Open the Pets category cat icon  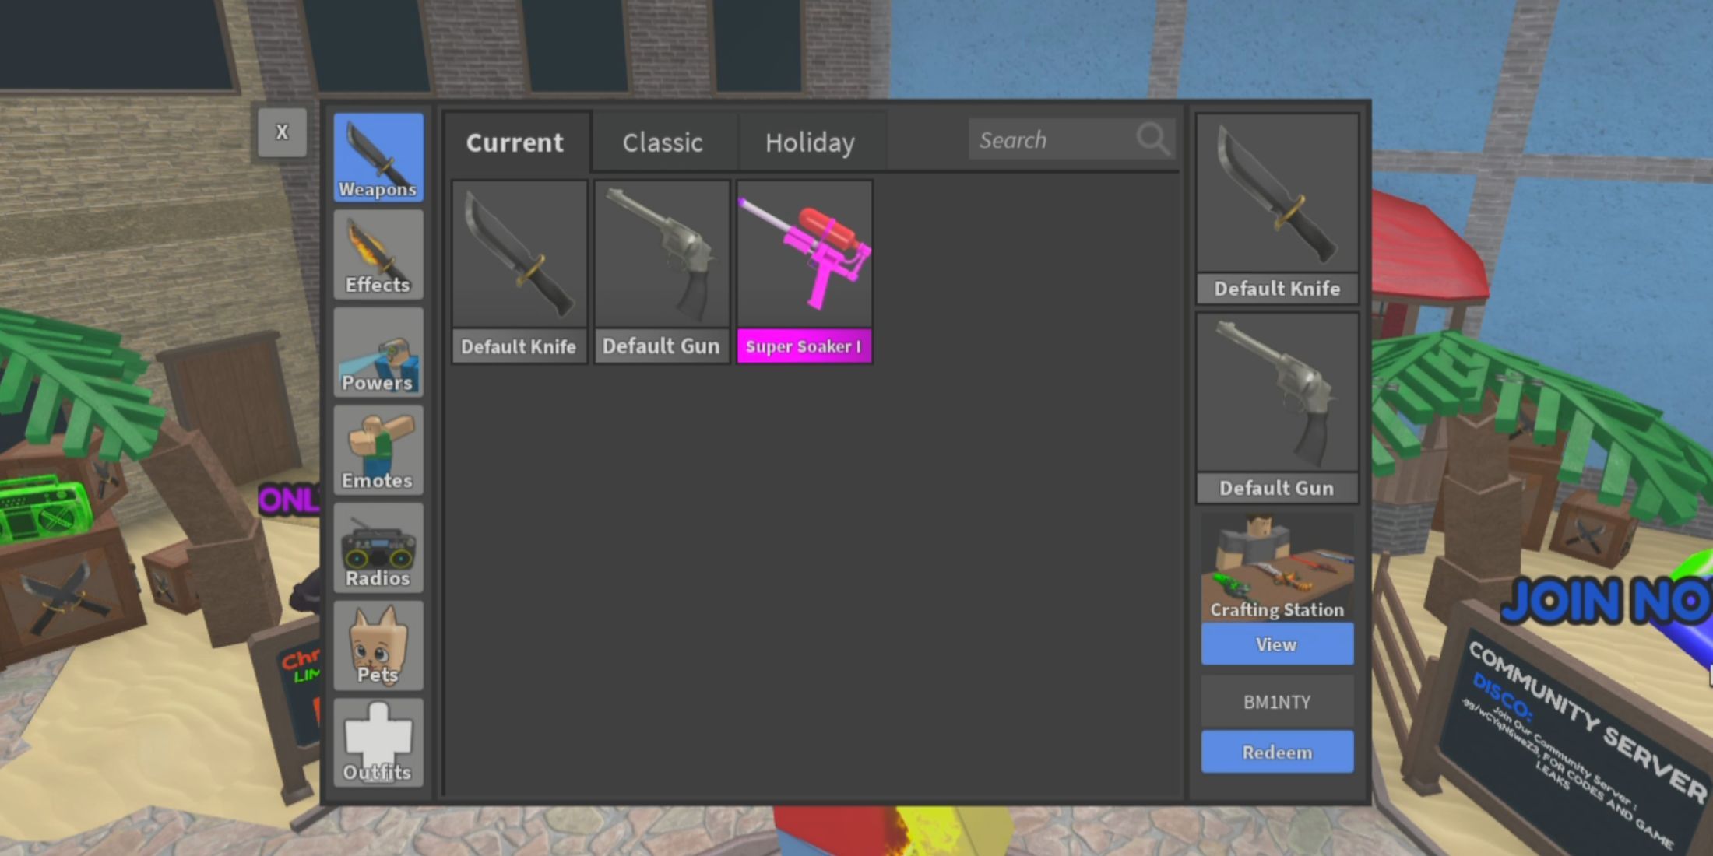pyautogui.click(x=378, y=644)
